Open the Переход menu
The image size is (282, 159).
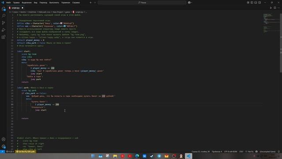coord(43,3)
